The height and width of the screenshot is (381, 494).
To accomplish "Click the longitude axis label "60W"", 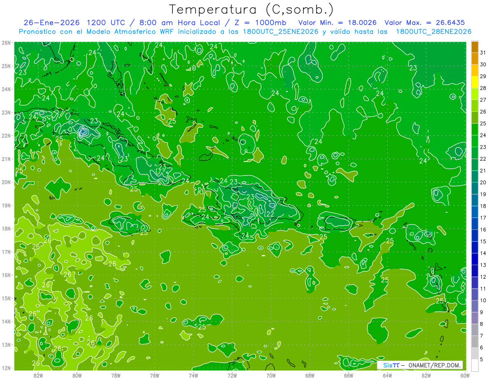I will [465, 375].
